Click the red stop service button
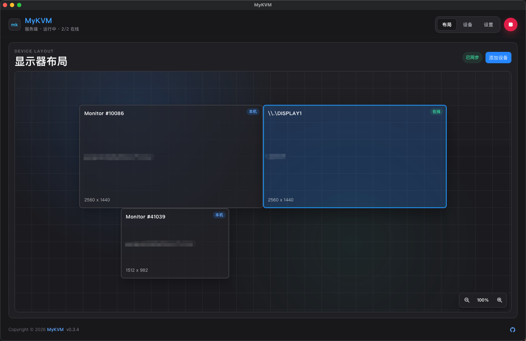526x341 pixels. click(x=511, y=25)
